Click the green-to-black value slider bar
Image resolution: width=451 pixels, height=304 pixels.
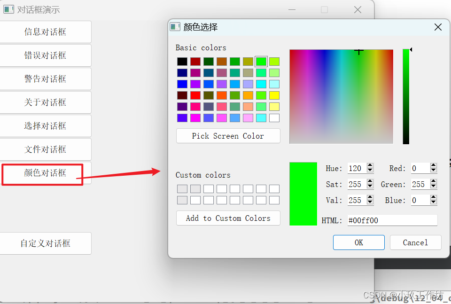tap(406, 97)
